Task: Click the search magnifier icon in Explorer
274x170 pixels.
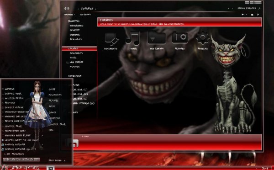Action: tap(259, 8)
